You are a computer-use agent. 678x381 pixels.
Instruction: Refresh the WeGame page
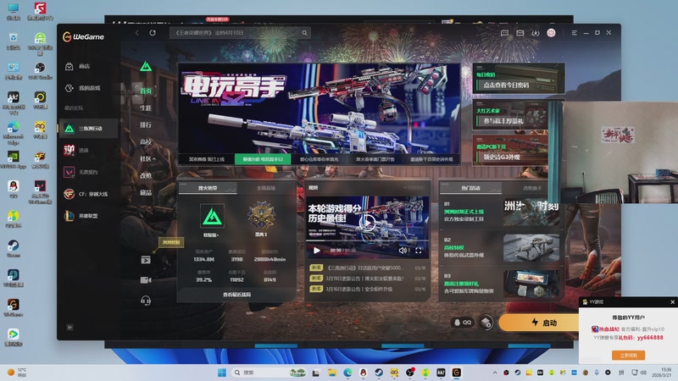point(153,33)
